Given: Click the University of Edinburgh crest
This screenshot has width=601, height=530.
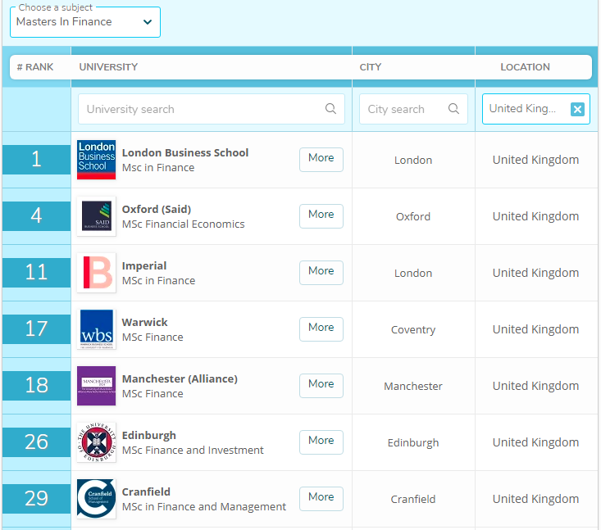Looking at the screenshot, I should point(96,442).
